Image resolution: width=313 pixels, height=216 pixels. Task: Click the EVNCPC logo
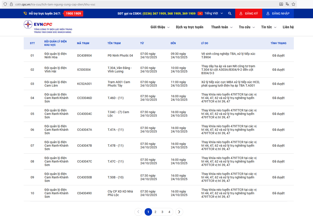click(48, 27)
